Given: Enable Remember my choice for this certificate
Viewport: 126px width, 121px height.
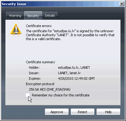Looking at the screenshot, I should [28, 95].
